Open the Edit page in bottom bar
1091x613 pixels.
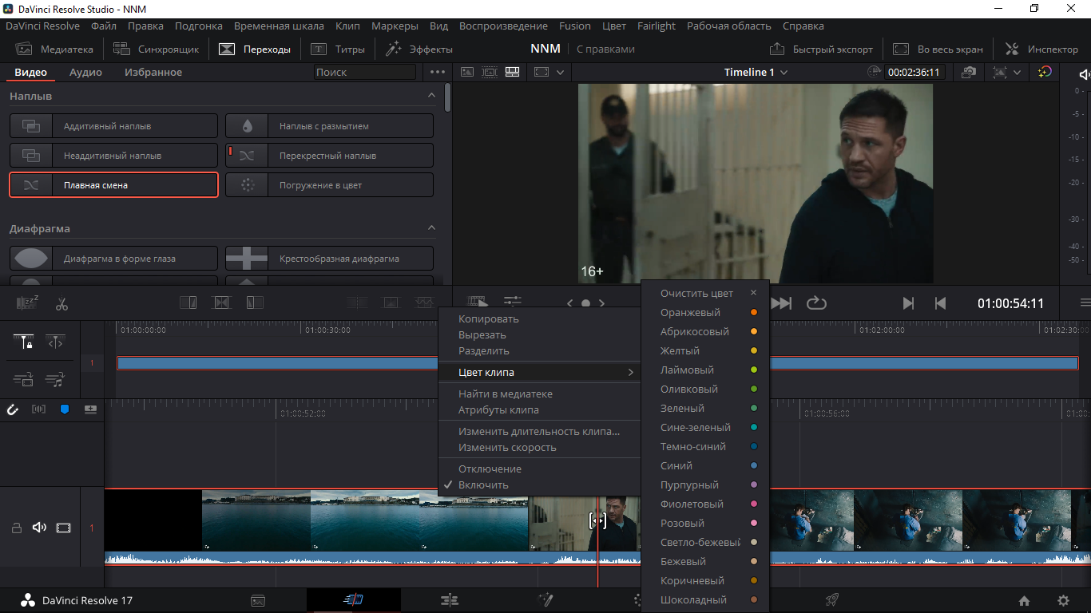(x=449, y=600)
